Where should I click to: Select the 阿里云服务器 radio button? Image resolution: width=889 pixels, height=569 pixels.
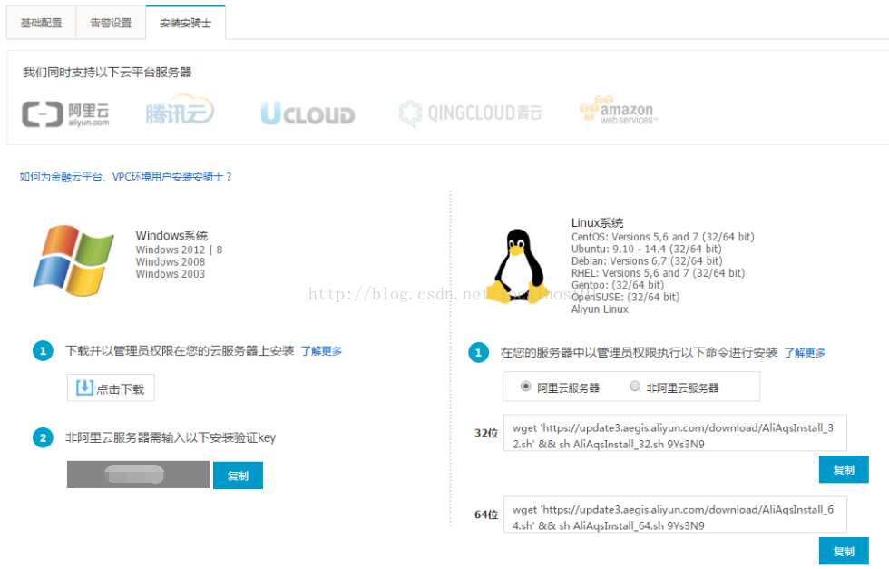click(526, 387)
